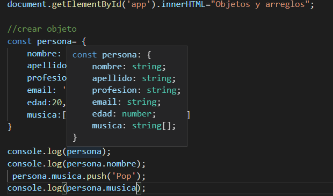The height and width of the screenshot is (196, 333).
Task: Click the value 20 after edad
Action: (x=57, y=103)
